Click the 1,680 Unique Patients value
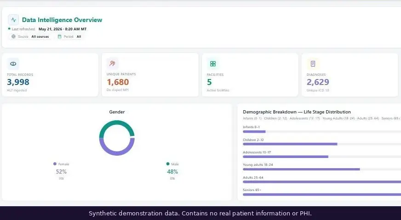 tap(118, 82)
